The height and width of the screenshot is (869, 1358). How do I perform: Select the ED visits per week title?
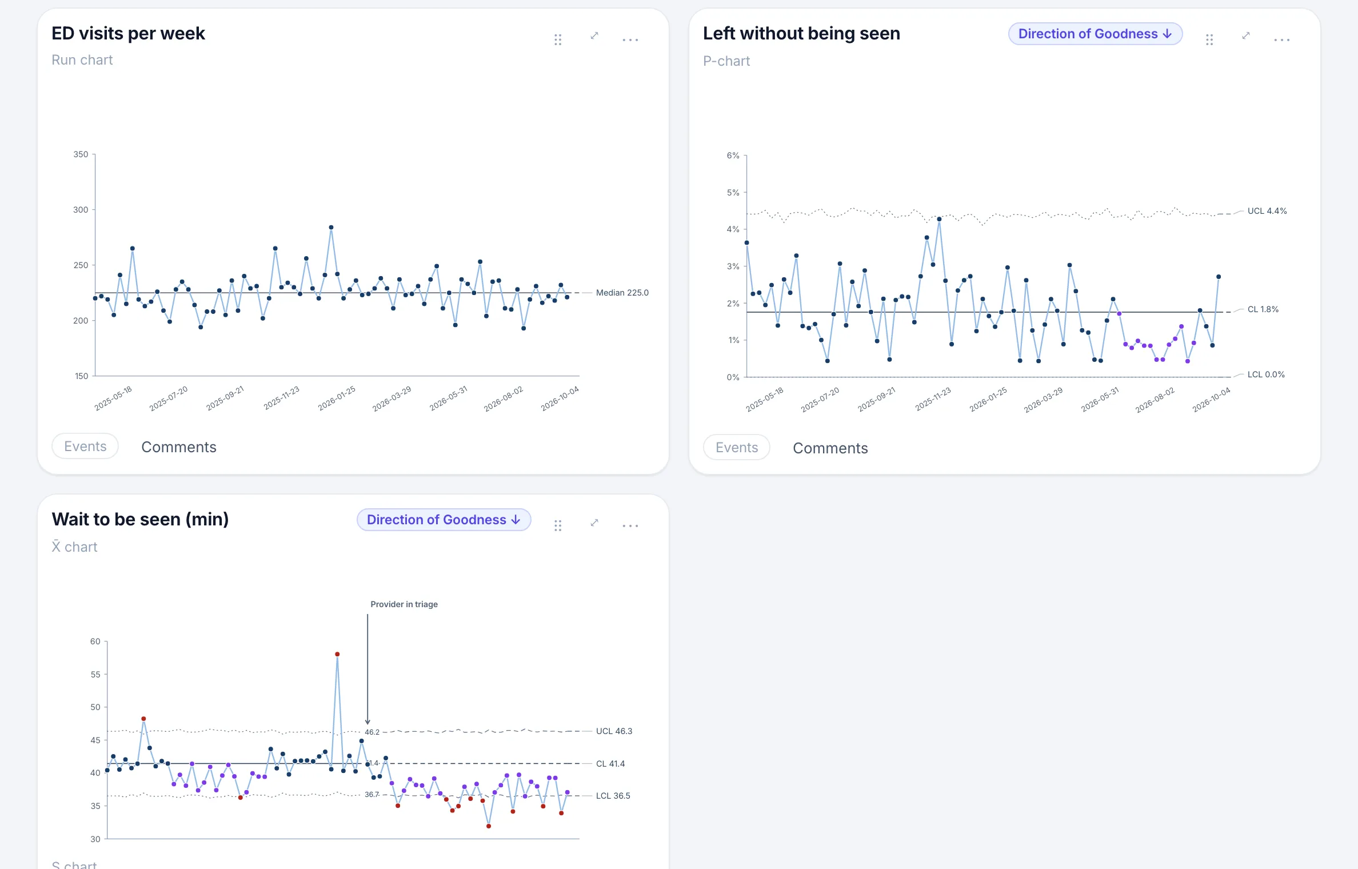[x=129, y=33]
